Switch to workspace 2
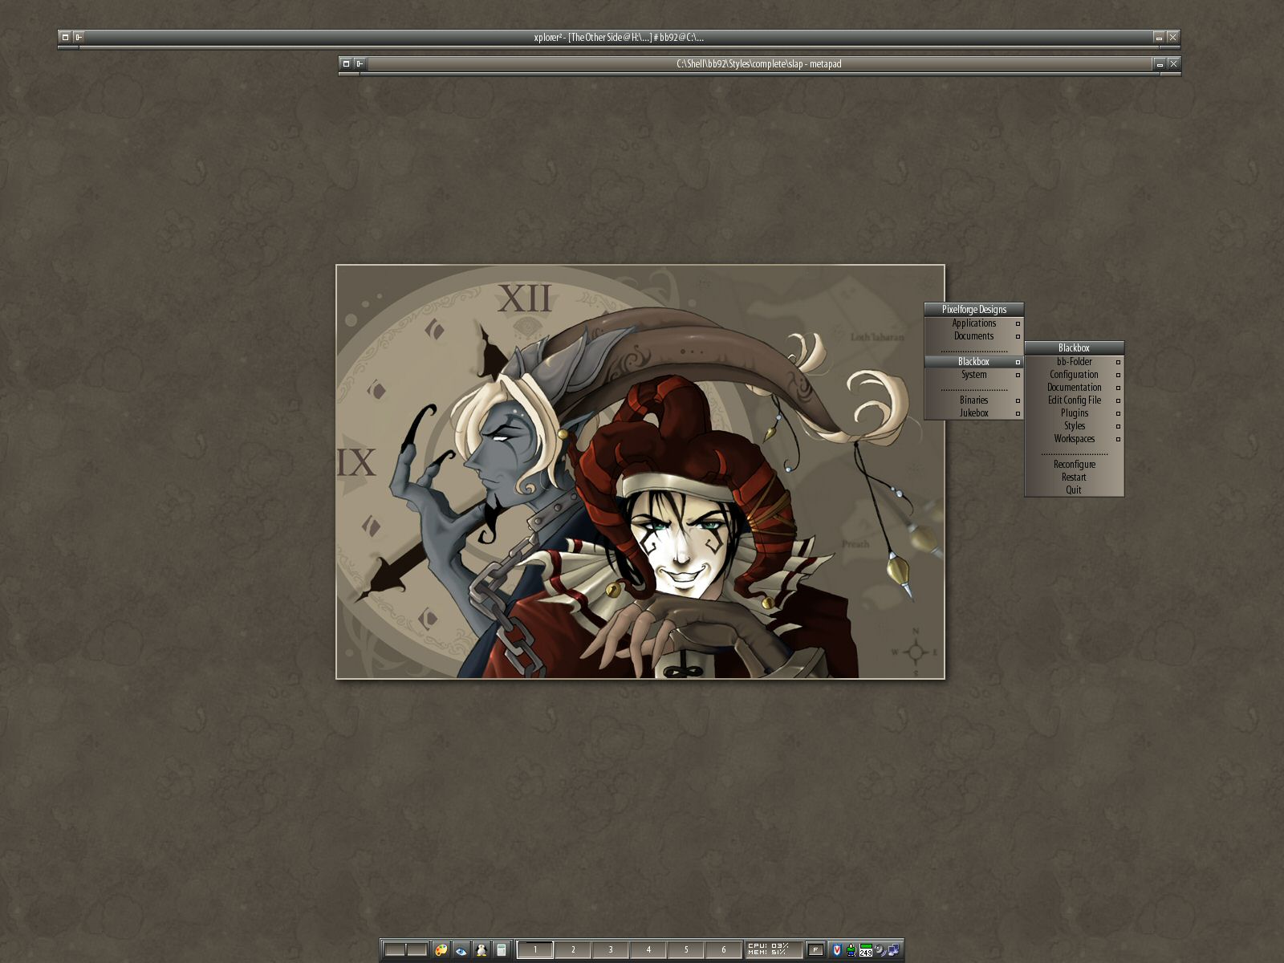 click(x=573, y=949)
